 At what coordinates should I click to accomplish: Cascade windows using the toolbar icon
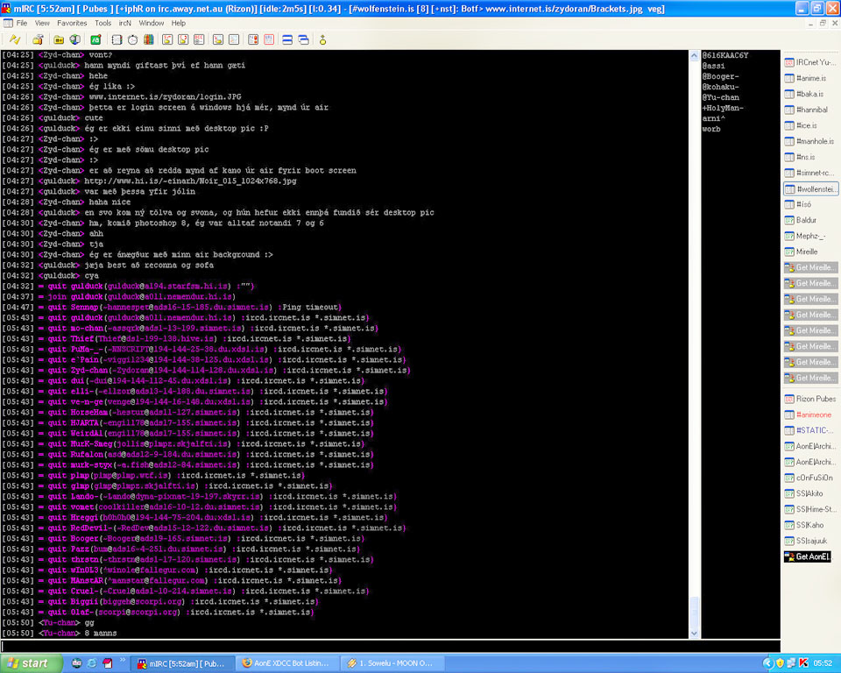tap(304, 39)
